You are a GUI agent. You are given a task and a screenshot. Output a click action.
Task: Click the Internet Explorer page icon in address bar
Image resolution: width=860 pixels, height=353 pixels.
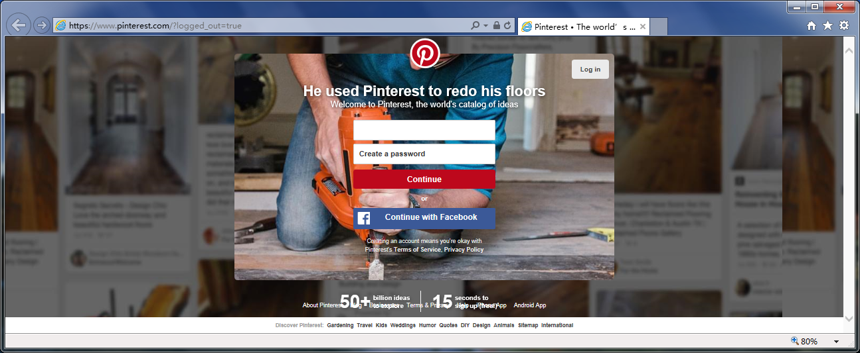(61, 26)
